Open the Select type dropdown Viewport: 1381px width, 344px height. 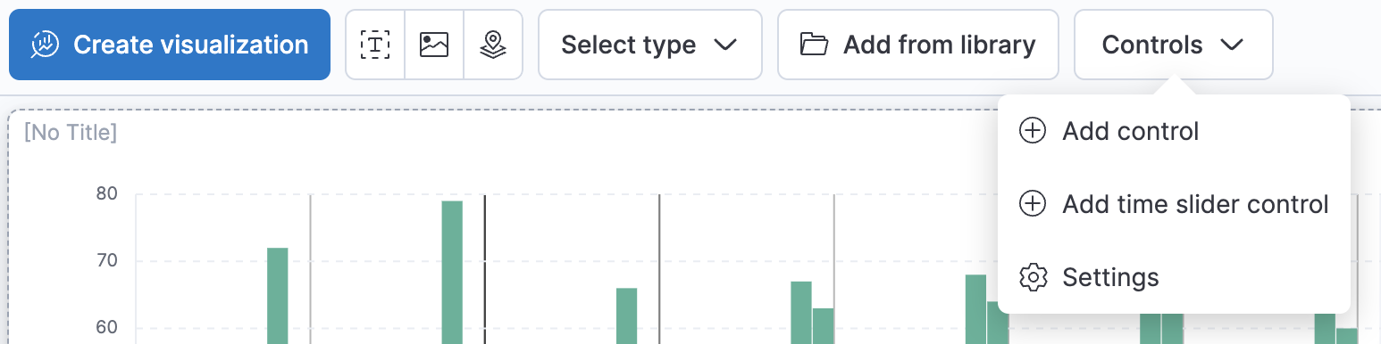pyautogui.click(x=650, y=45)
